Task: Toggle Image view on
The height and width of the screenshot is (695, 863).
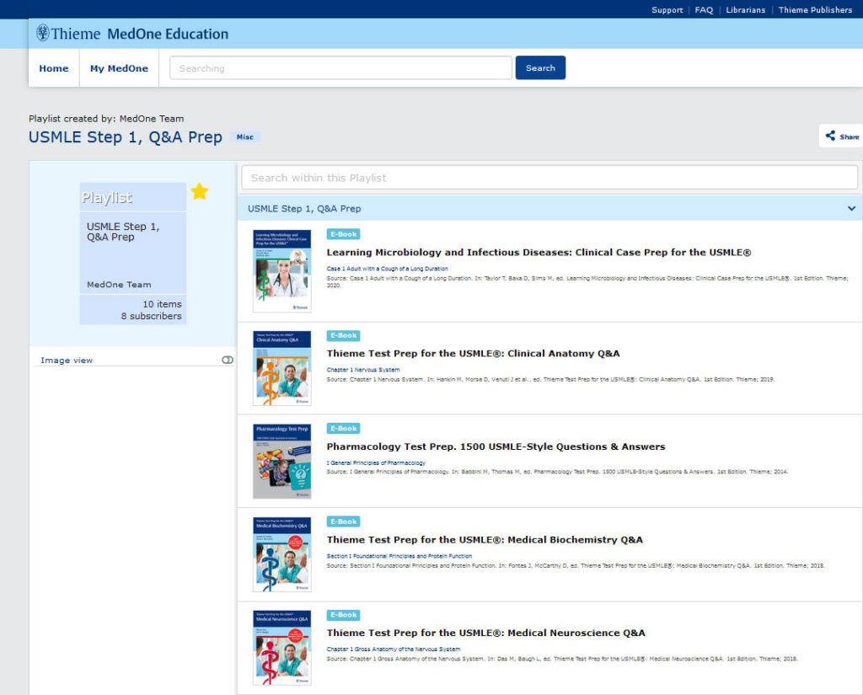Action: 227,359
